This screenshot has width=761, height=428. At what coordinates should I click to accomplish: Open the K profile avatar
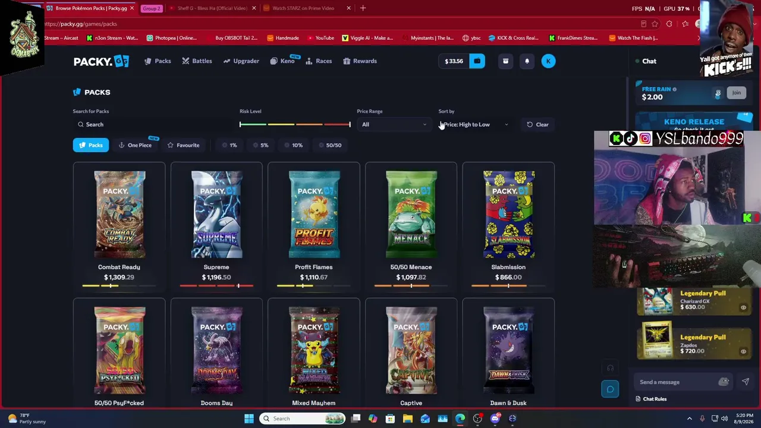coord(548,61)
